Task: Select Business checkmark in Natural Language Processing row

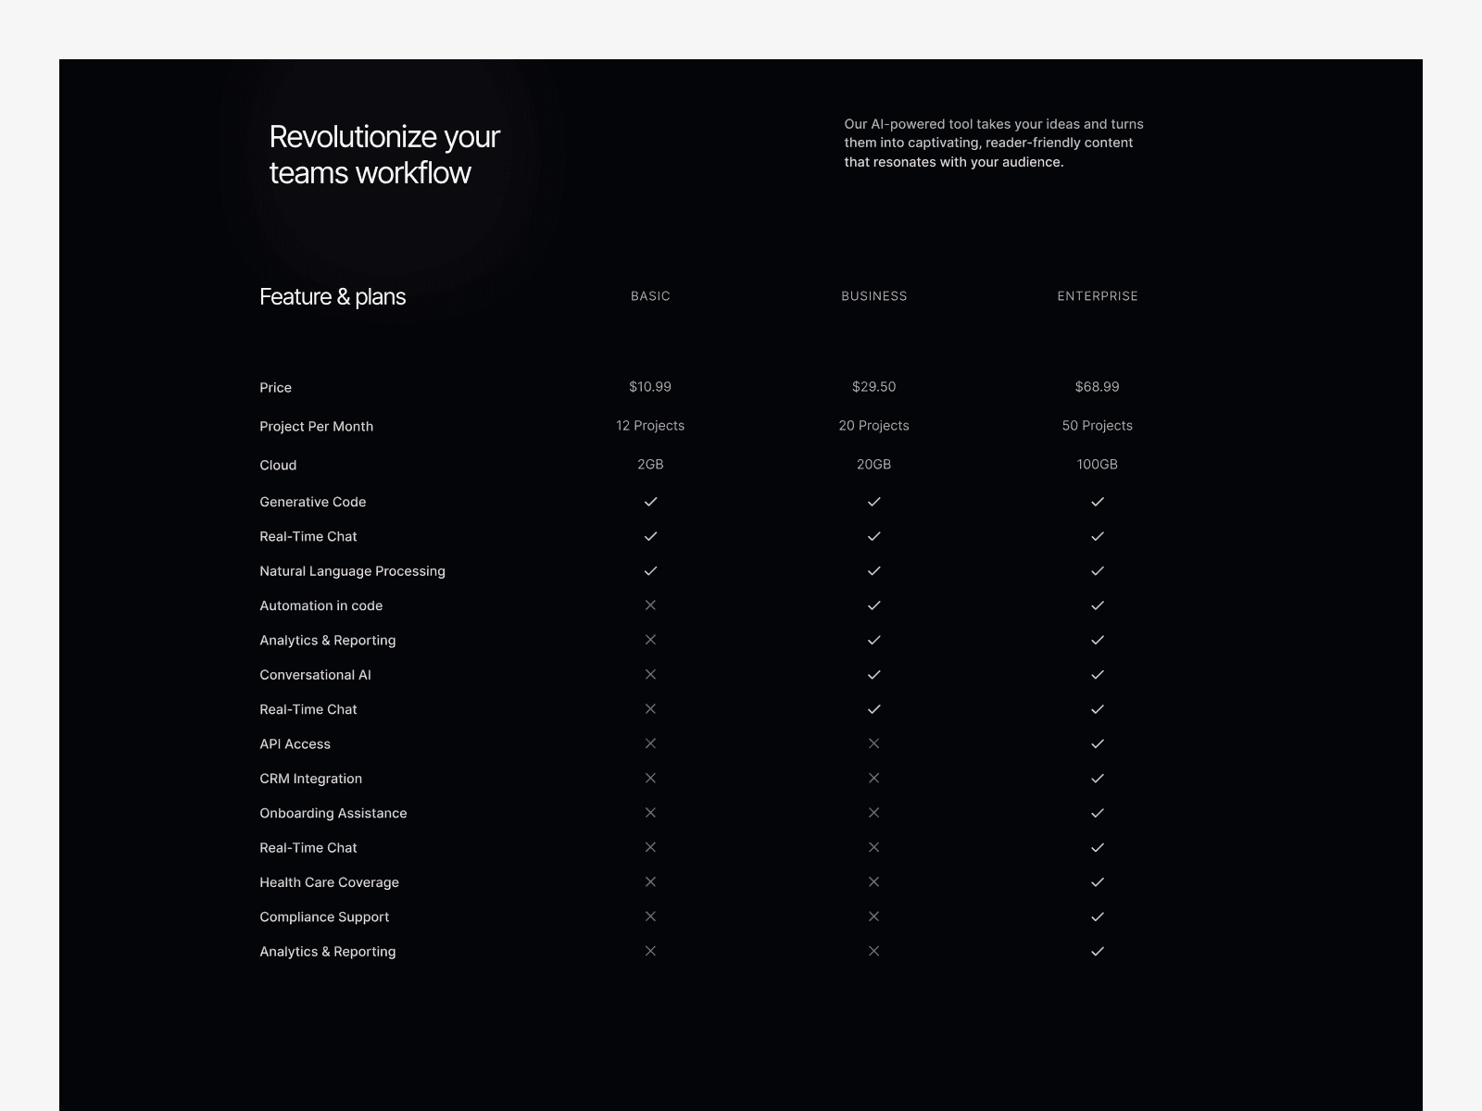Action: 873,571
